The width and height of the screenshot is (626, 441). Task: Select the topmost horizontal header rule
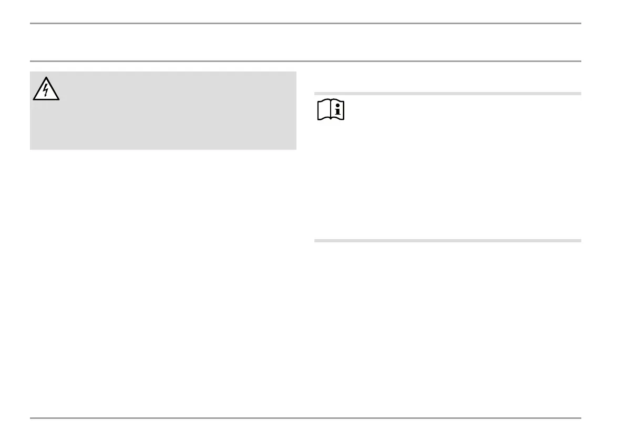(x=305, y=23)
